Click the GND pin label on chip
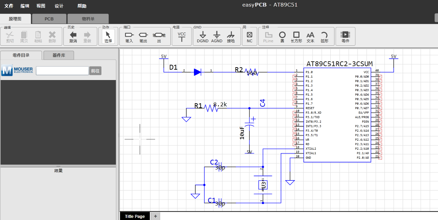The width and height of the screenshot is (438, 220). click(308, 158)
